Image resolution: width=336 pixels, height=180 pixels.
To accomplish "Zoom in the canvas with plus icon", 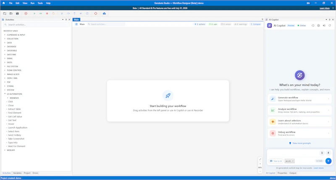I will click(260, 164).
